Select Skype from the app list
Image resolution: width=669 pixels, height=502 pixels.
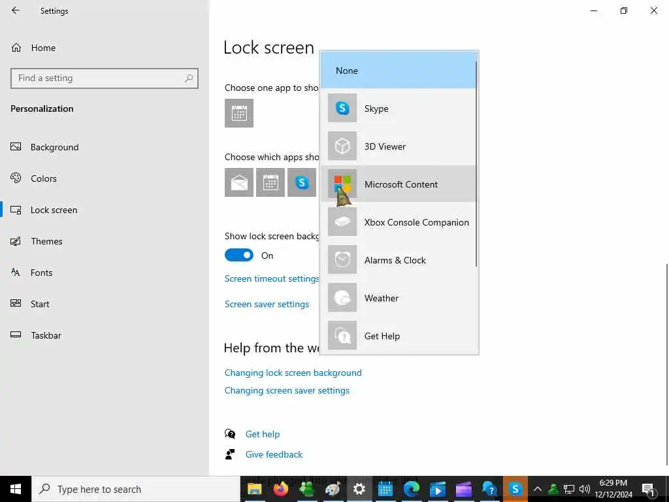[x=399, y=109]
